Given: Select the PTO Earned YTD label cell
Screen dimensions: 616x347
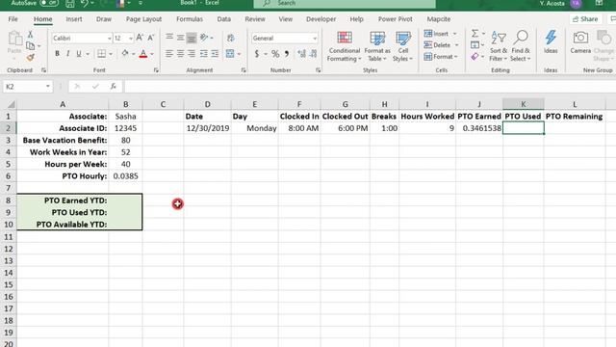Looking at the screenshot, I should (x=63, y=200).
